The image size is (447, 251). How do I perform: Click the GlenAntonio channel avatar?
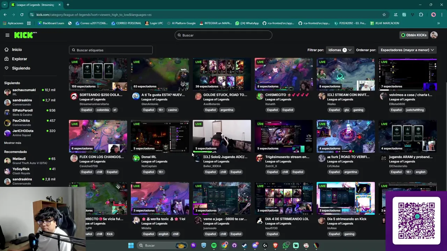tap(136, 97)
